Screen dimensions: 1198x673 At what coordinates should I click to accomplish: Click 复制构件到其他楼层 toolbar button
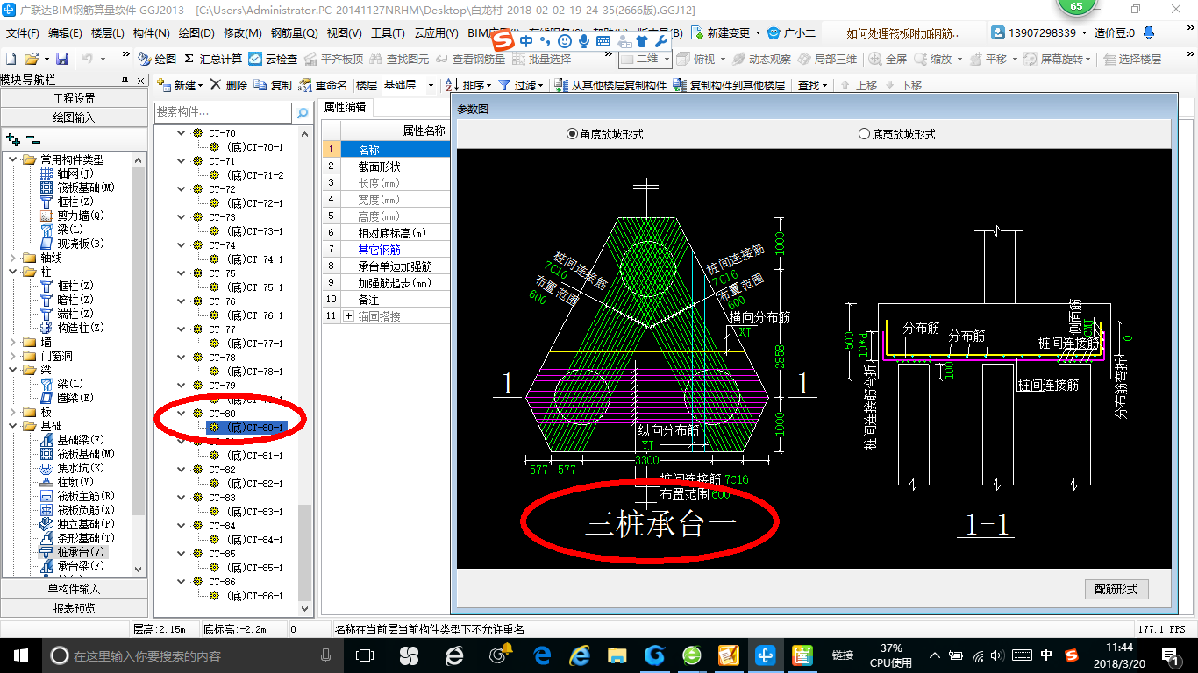tap(730, 85)
